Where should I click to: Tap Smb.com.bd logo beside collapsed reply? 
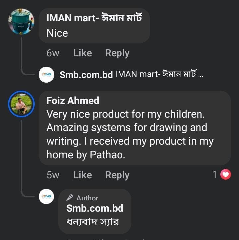tap(46, 75)
